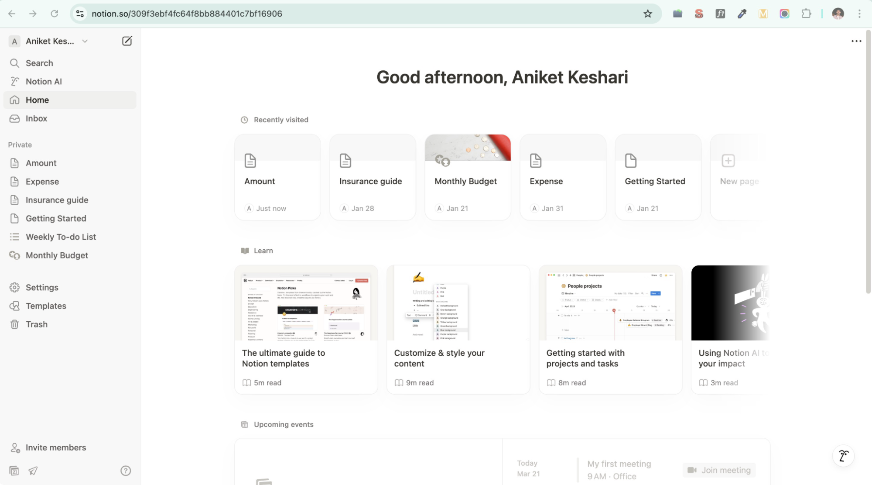Bookmark the page with the star icon

pos(648,14)
